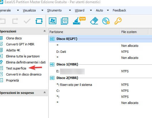Viewport: 152px width, 118px height.
Task: Click the Proprietà icon
Action: coord(1,80)
